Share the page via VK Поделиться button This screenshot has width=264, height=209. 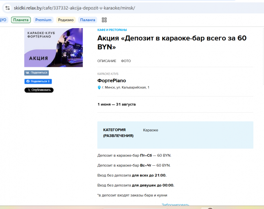36,73
